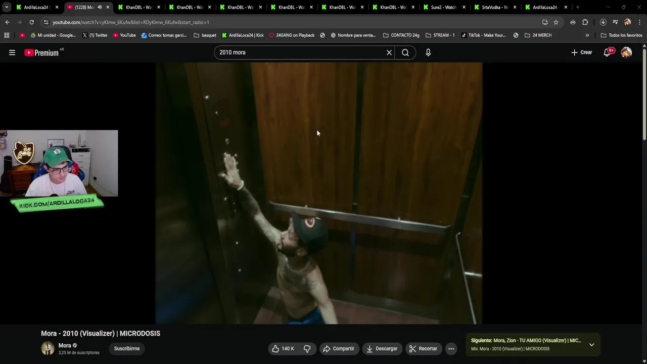Select the URL in the address bar
The width and height of the screenshot is (647, 364).
point(130,22)
